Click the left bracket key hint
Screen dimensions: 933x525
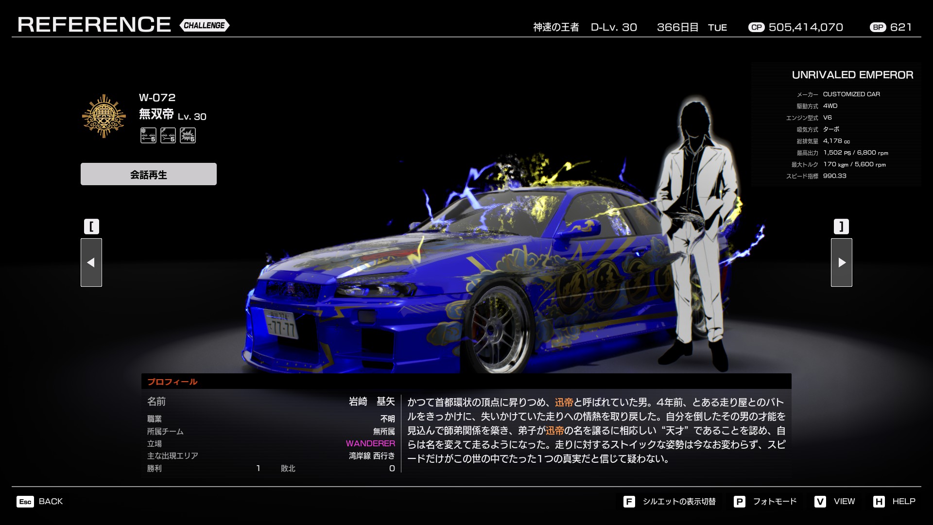click(91, 227)
